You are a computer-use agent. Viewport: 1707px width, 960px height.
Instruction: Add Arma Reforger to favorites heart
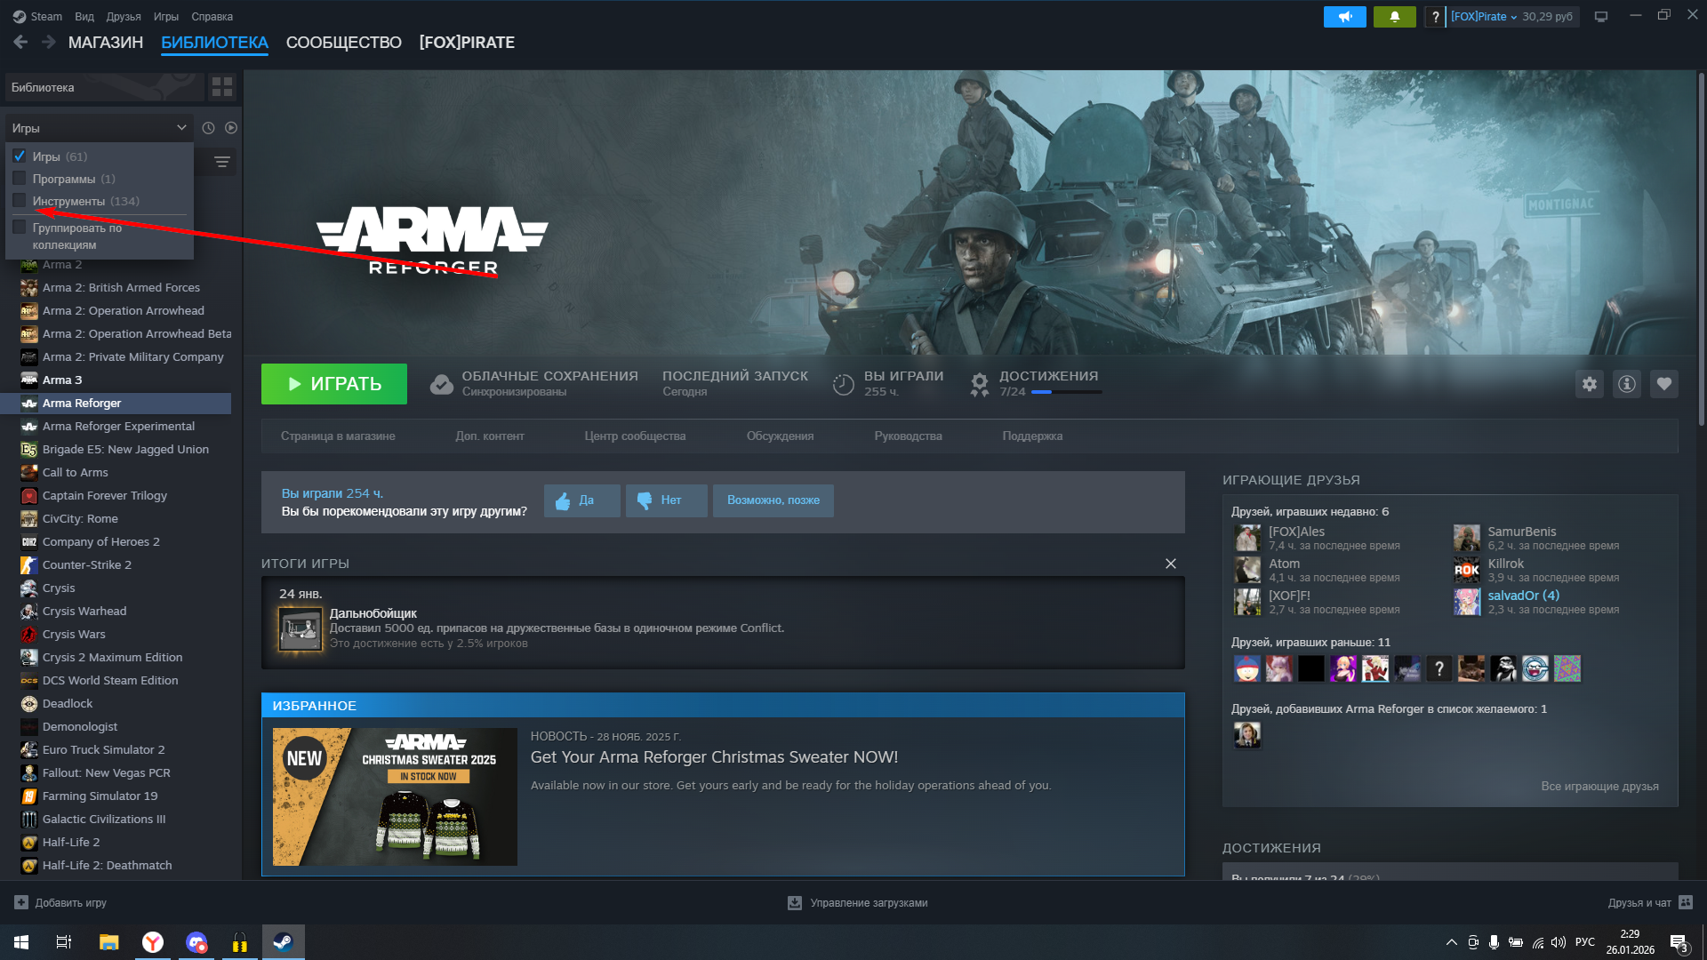[x=1663, y=384]
